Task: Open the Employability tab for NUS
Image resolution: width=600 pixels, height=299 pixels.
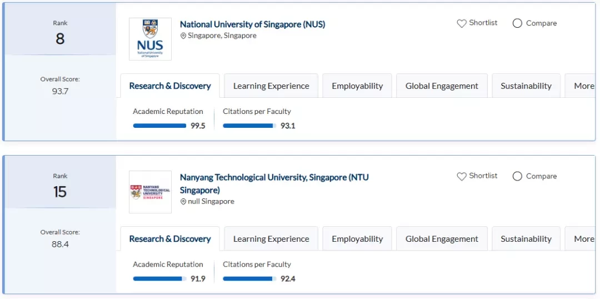Action: point(357,86)
